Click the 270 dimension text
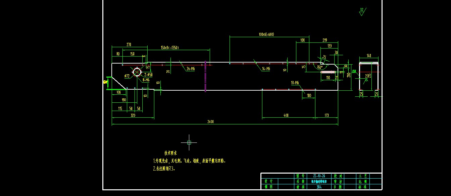451x196 pixels. click(x=129, y=44)
